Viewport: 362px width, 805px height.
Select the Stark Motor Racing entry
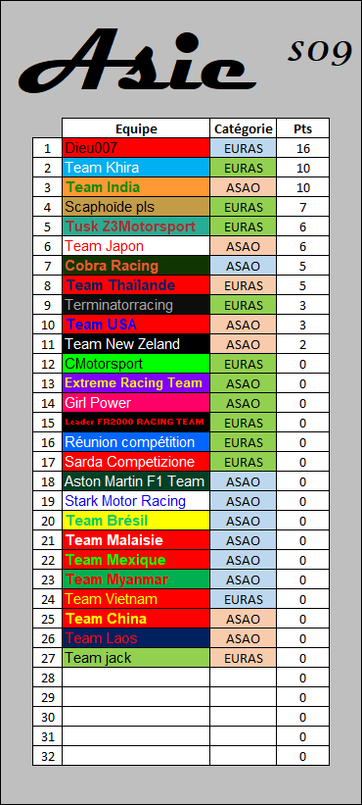136,501
